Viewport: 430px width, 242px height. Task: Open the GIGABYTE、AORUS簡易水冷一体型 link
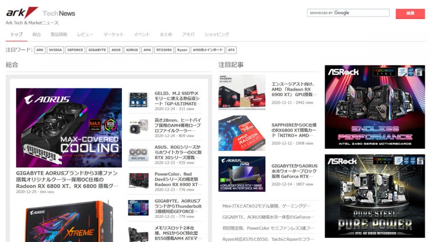268,217
